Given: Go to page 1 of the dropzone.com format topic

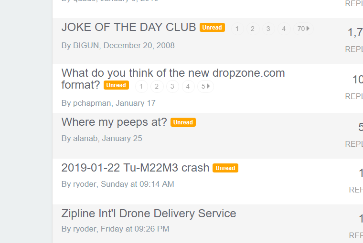Looking at the screenshot, I should point(141,86).
